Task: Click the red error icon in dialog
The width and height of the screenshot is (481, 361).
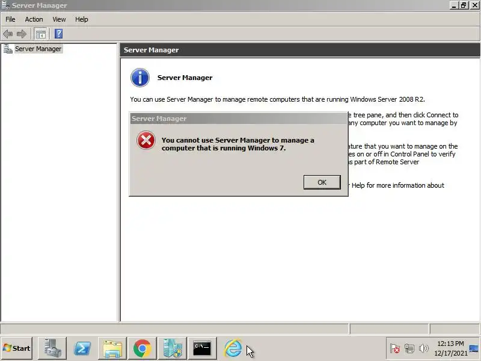Action: pyautogui.click(x=146, y=140)
